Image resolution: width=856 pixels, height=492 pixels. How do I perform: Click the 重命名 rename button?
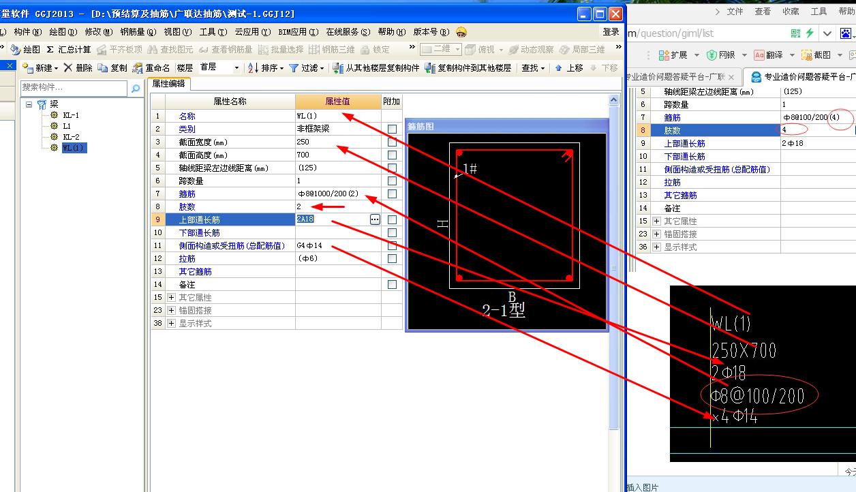click(x=151, y=67)
